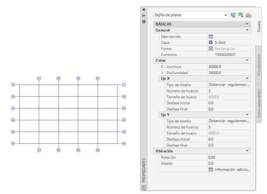Collapse the BÁSICAS section
This screenshot has height=194, width=267.
click(247, 24)
